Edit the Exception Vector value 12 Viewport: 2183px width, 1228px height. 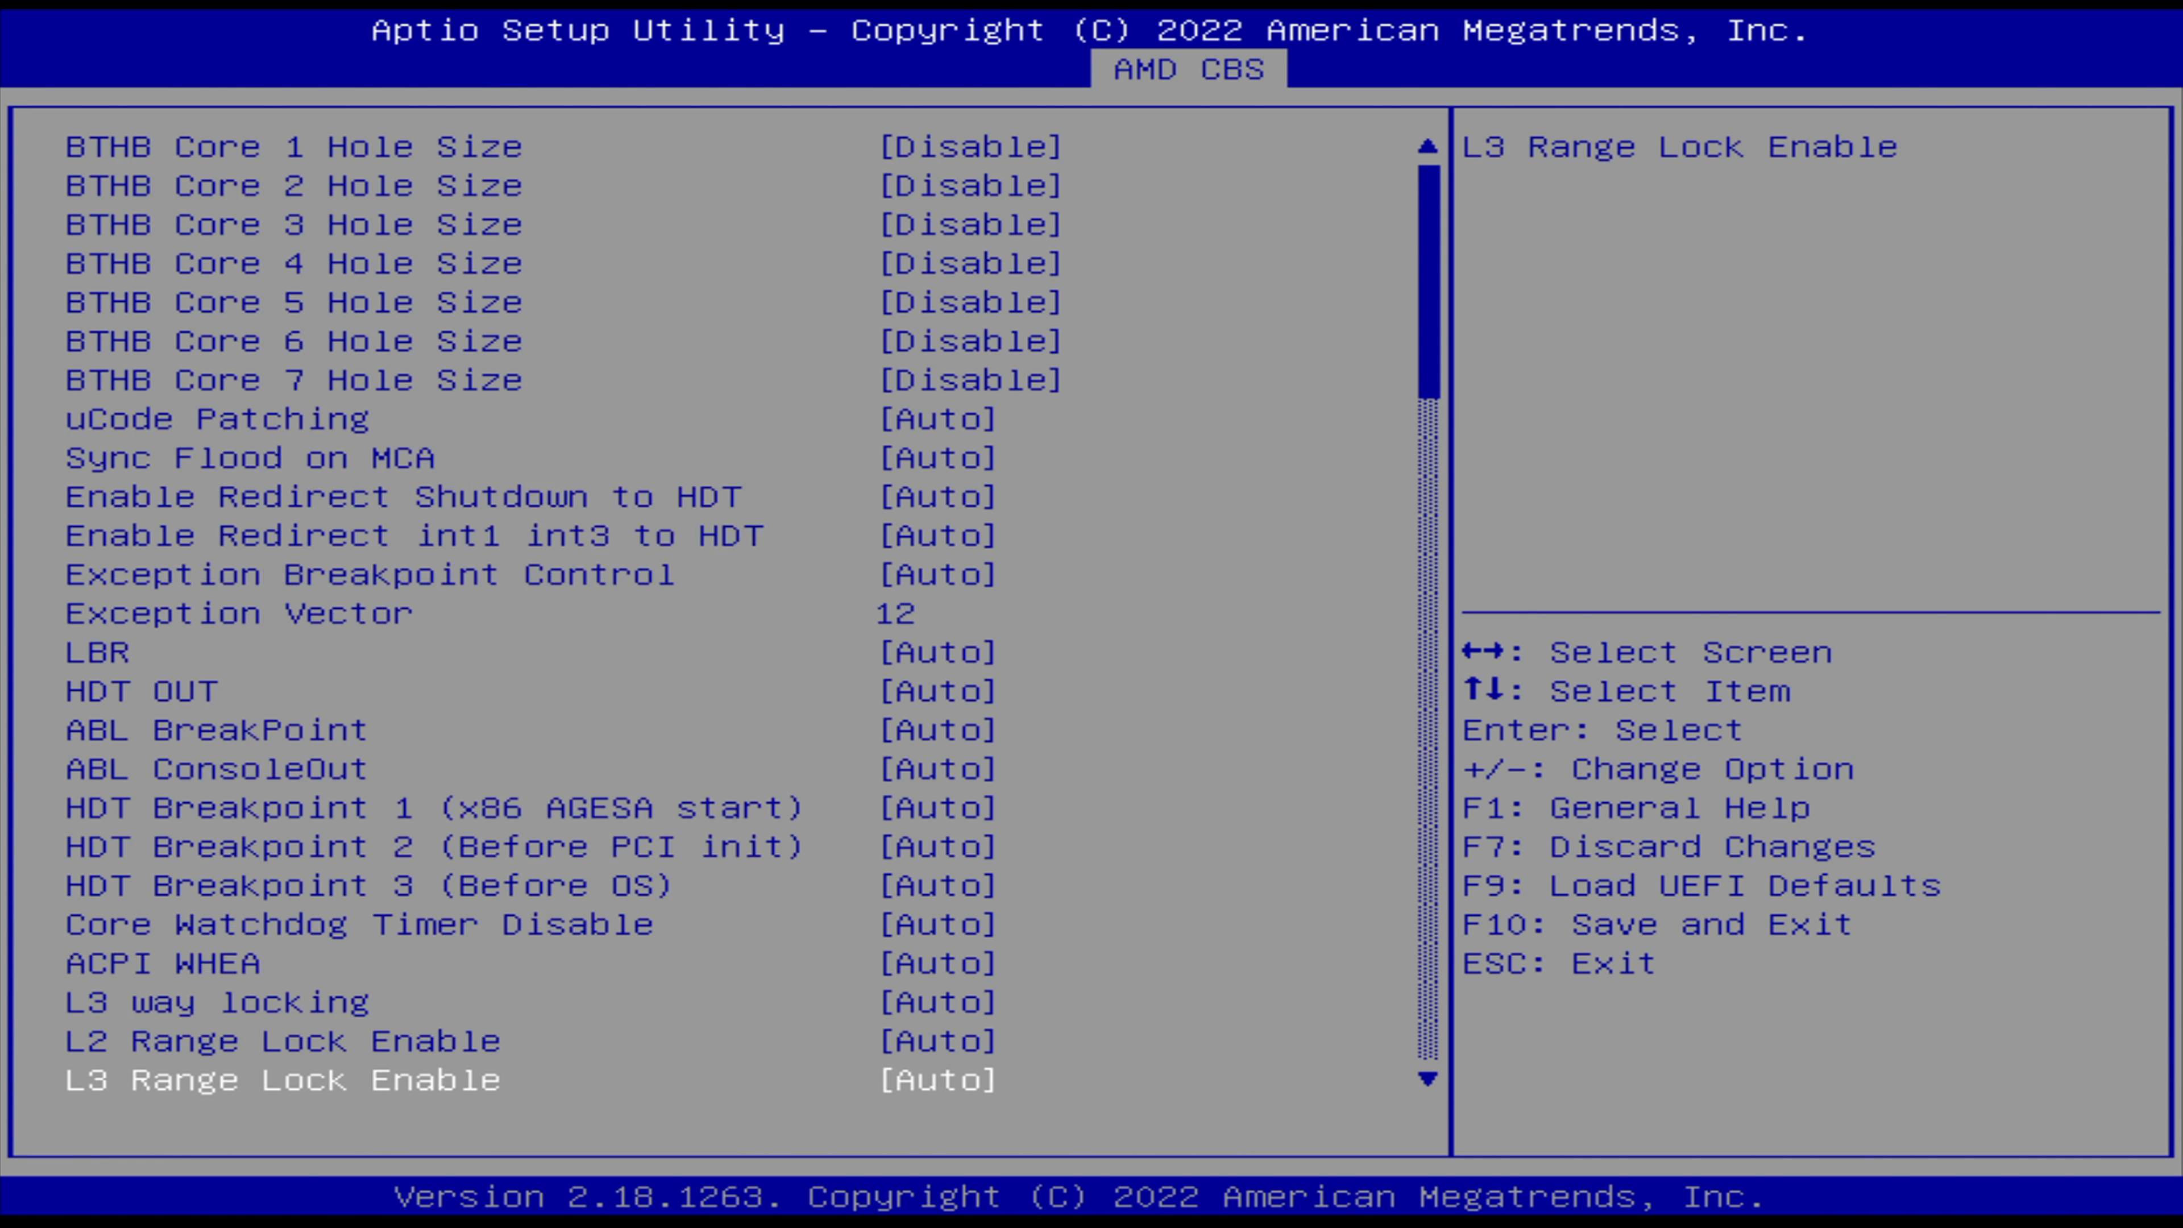point(896,613)
